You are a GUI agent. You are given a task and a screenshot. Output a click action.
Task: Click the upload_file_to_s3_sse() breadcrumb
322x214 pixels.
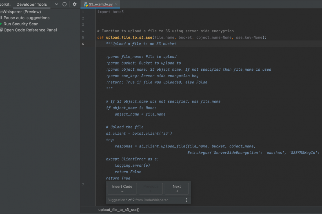coord(119,210)
